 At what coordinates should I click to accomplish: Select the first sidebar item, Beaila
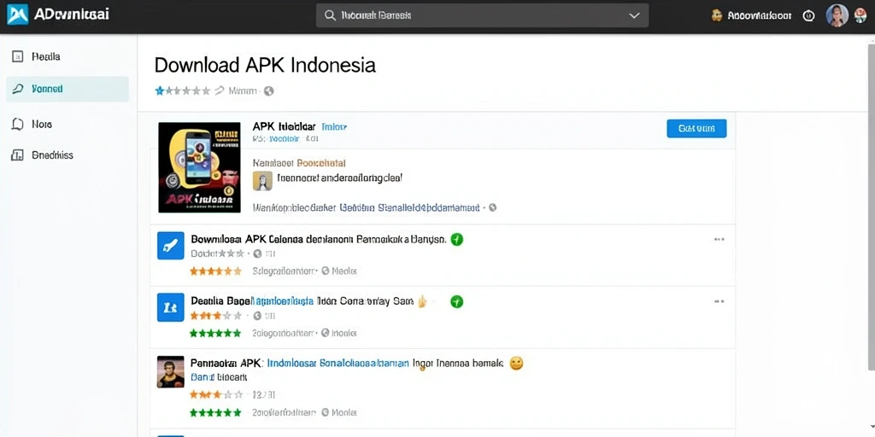click(x=67, y=56)
